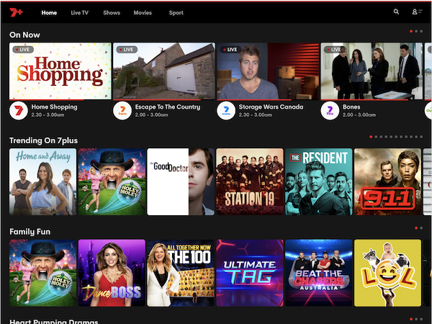The image size is (432, 324).
Task: Click Storage Wars Canada title text
Action: [271, 107]
